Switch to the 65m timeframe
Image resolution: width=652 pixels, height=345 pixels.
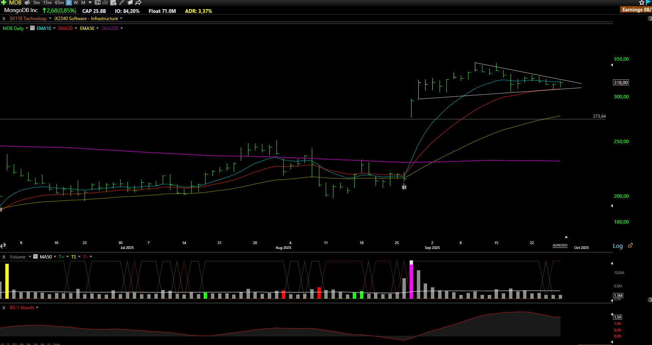pyautogui.click(x=60, y=3)
